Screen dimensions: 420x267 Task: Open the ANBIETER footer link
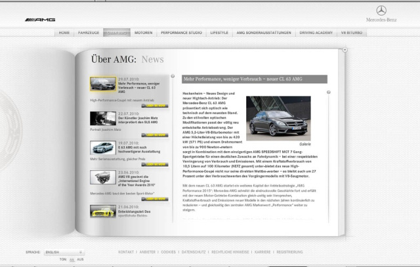[147, 252]
